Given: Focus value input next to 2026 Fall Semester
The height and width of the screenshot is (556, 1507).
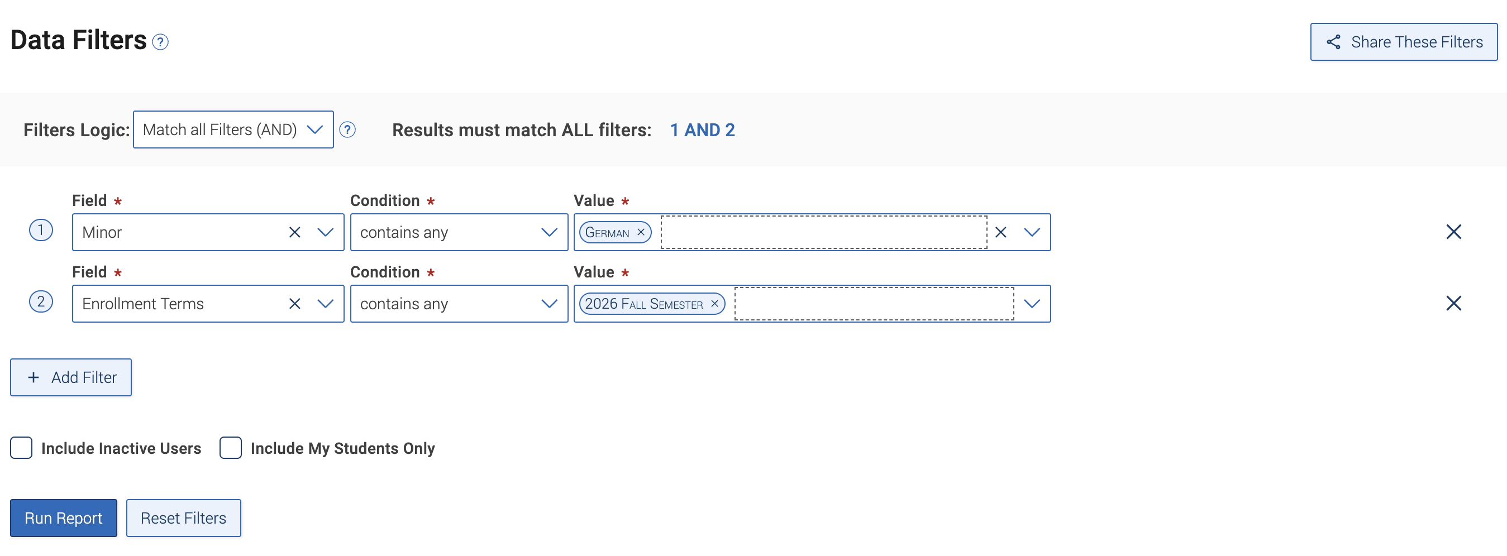Looking at the screenshot, I should click(x=874, y=304).
